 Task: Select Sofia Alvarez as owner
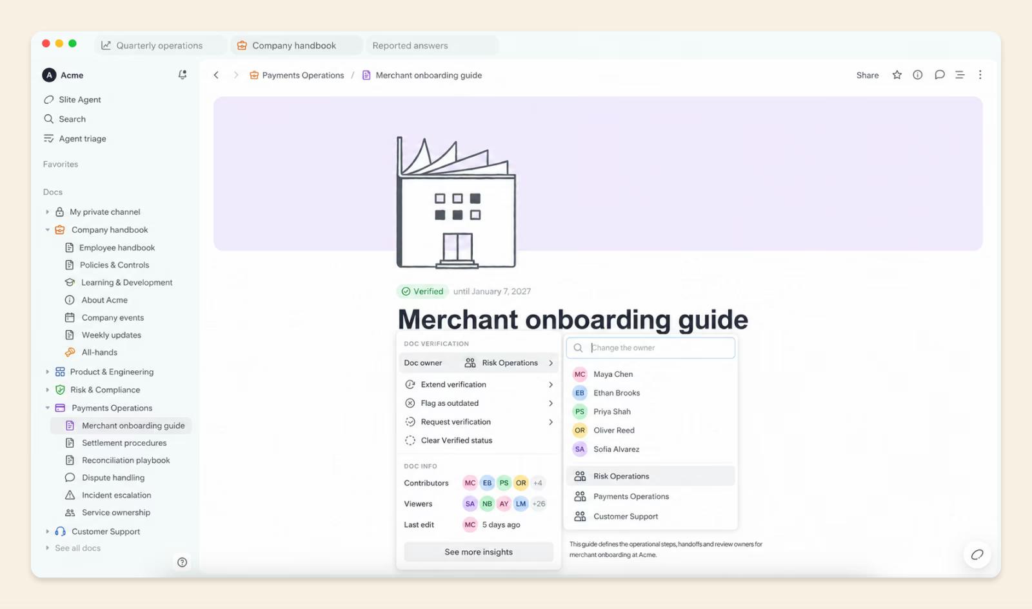(x=651, y=449)
